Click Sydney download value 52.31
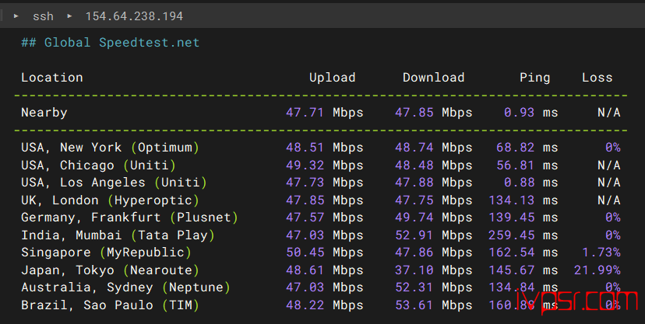Screen dimensions: 645x324 tap(414, 287)
